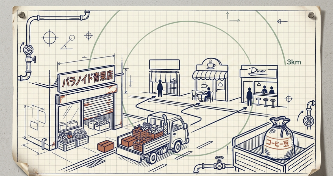Click the pushpin at top-right paper corner
The height and width of the screenshot is (176, 333).
point(311,15)
